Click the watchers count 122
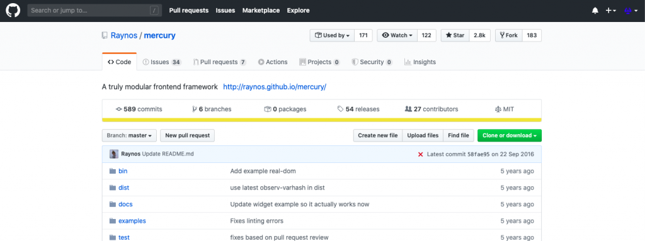Viewport: 645px width, 241px height. [426, 35]
